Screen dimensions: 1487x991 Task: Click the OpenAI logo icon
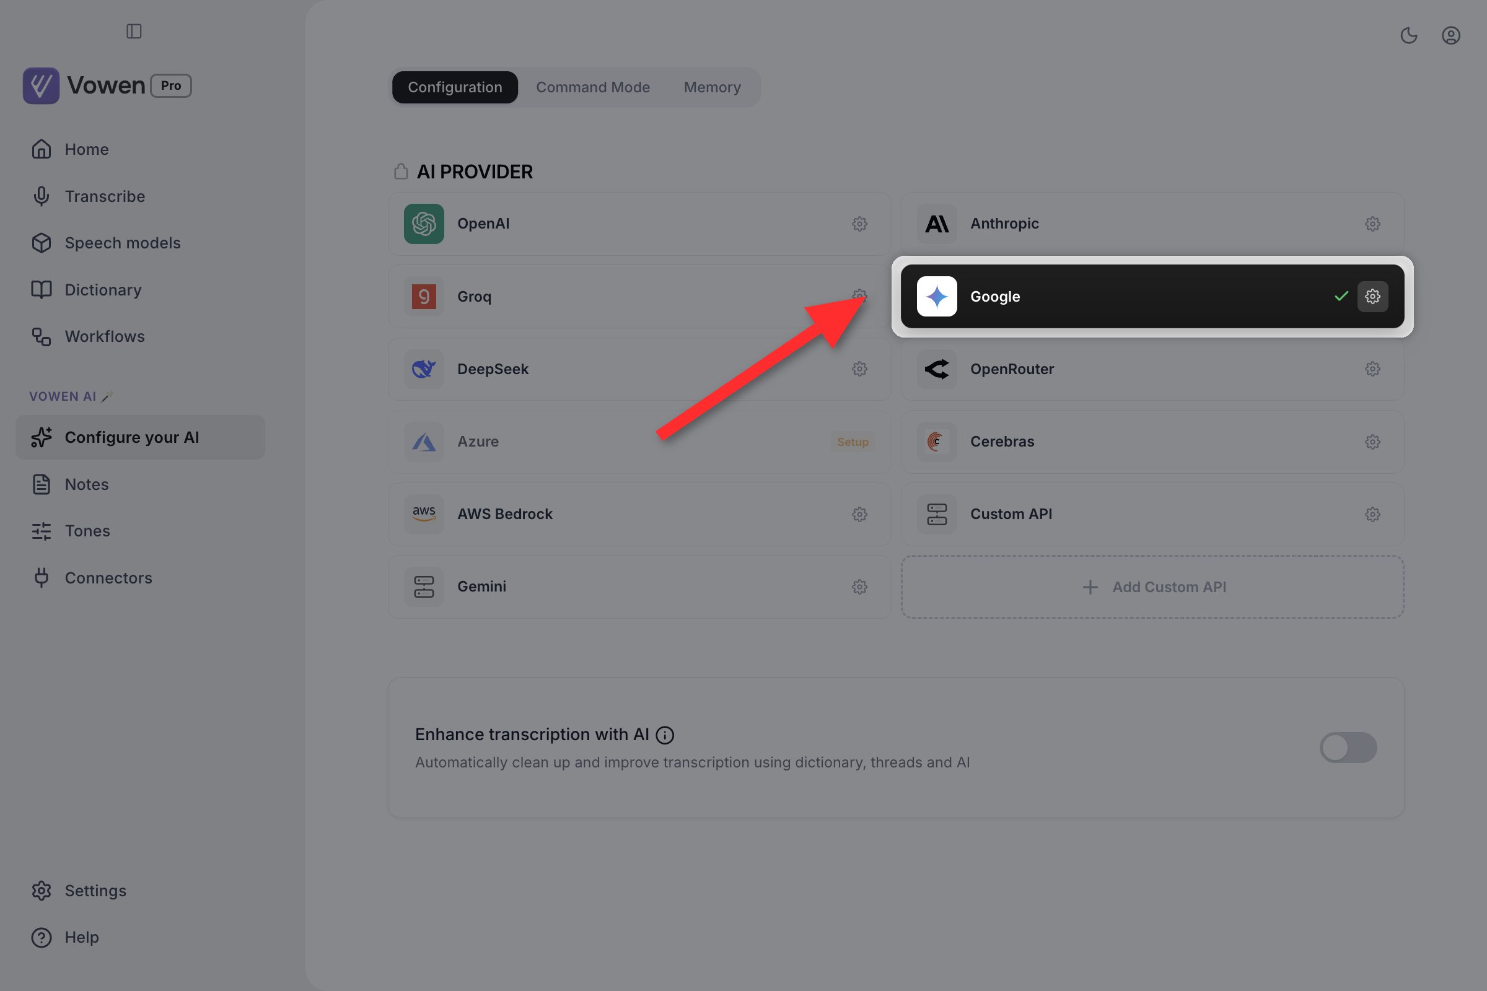424,224
